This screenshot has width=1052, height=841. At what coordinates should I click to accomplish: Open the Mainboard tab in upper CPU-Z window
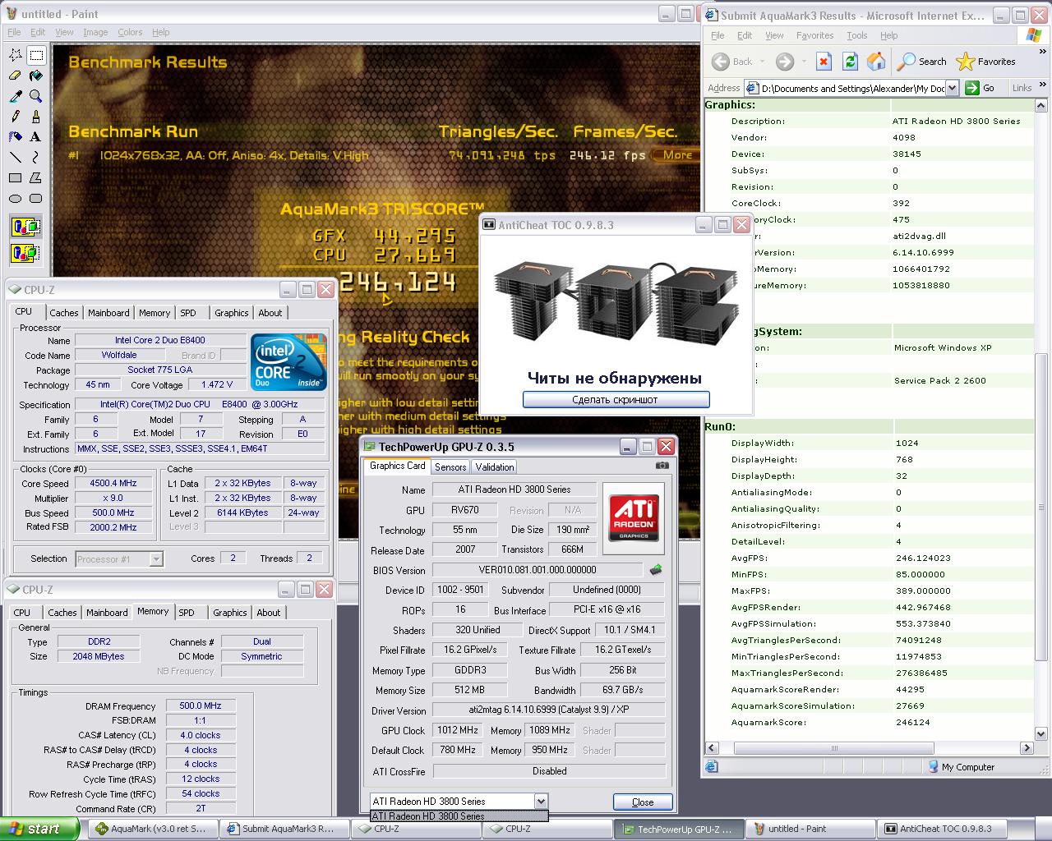coord(108,313)
